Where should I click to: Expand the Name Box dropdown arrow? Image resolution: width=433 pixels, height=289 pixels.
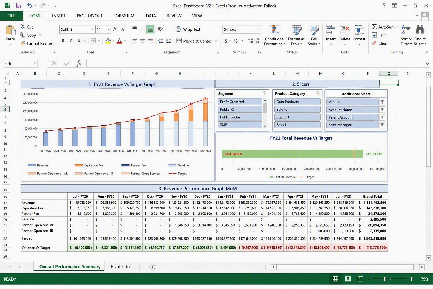tap(35, 64)
